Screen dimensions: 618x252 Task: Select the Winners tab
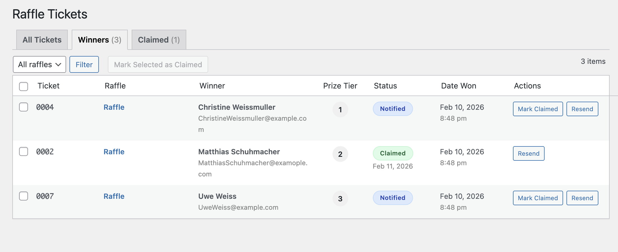pyautogui.click(x=99, y=40)
